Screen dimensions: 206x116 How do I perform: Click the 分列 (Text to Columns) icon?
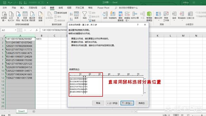tap(105, 15)
